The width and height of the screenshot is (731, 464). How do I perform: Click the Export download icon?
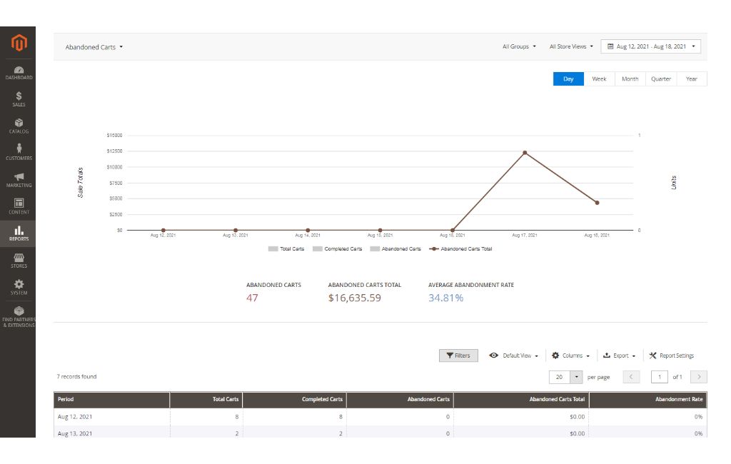(607, 355)
